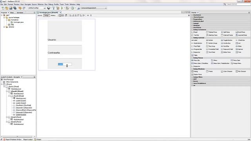
Task: Click the Build Project hammer icon
Action: 54,8
